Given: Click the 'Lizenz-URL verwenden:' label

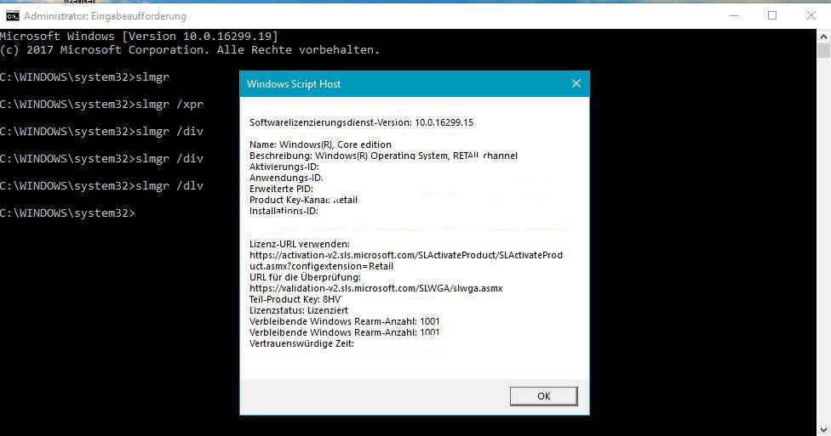Looking at the screenshot, I should (x=300, y=244).
